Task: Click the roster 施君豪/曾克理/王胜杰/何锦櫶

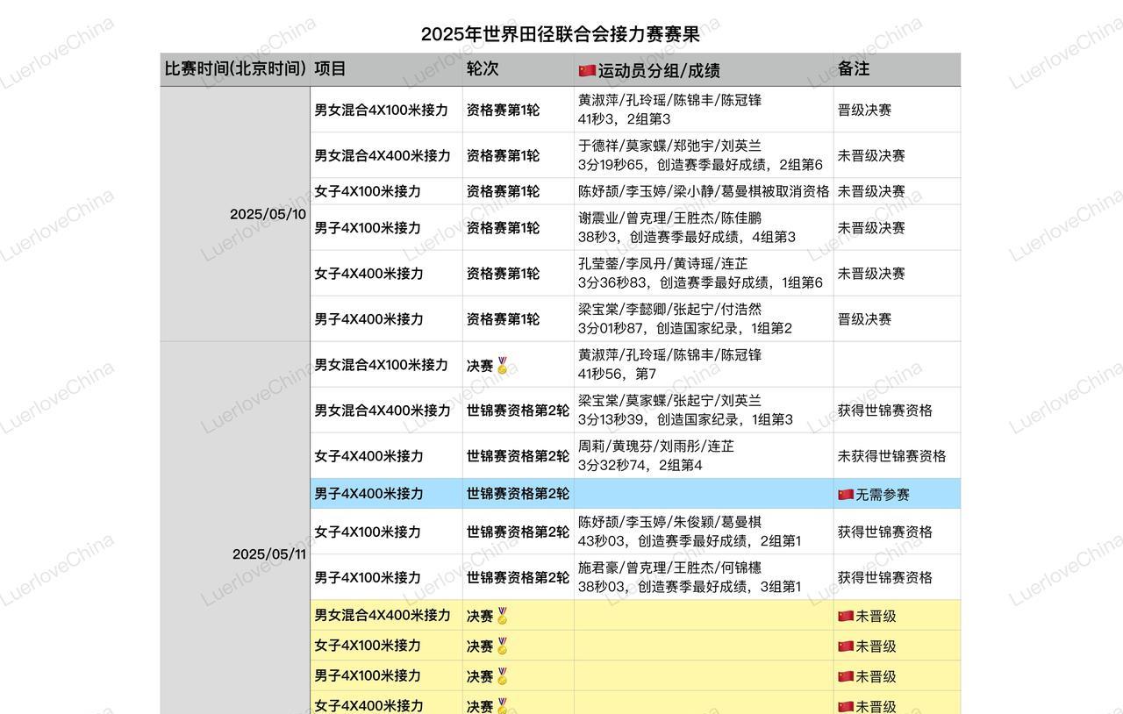Action: pyautogui.click(x=669, y=567)
